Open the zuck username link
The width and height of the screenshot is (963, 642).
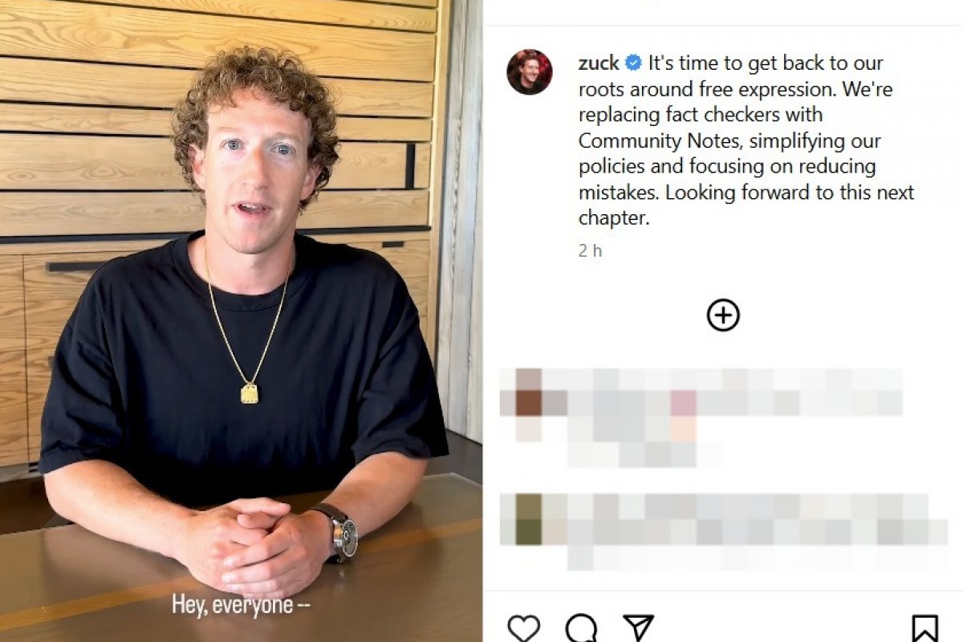(599, 63)
